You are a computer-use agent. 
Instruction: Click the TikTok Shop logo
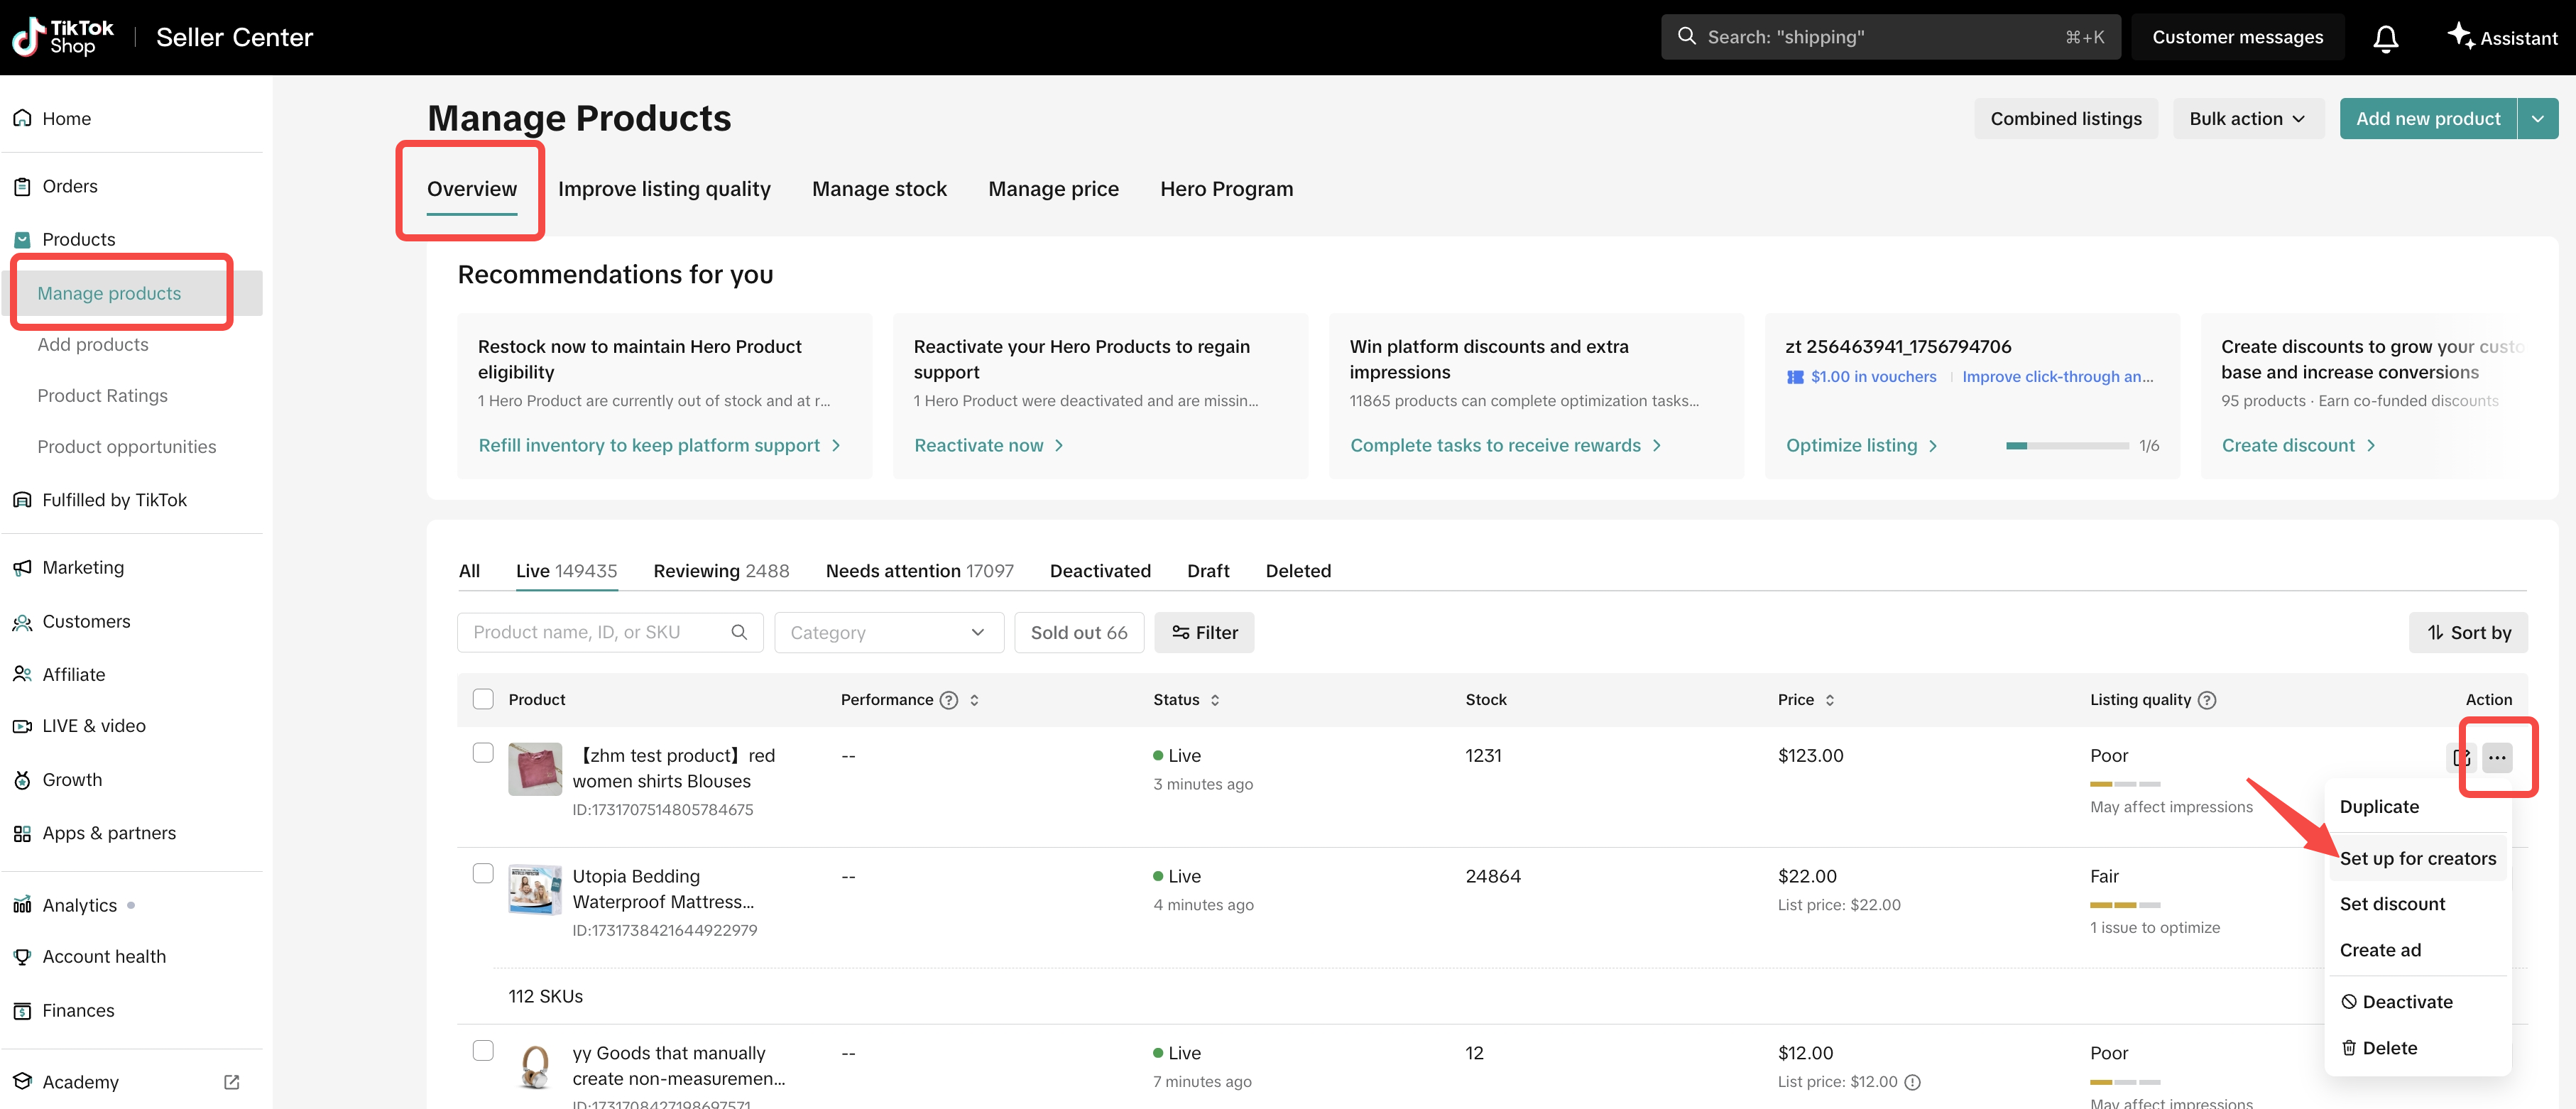pyautogui.click(x=63, y=37)
